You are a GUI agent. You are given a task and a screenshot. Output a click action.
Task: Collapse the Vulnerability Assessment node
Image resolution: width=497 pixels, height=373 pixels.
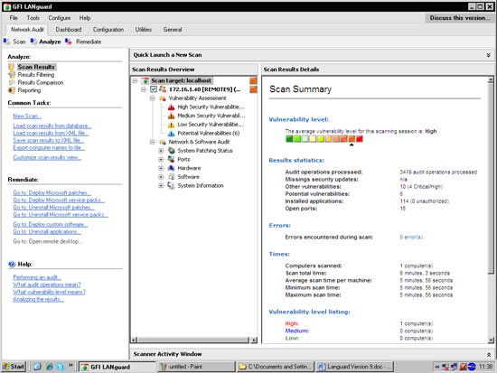click(x=152, y=98)
